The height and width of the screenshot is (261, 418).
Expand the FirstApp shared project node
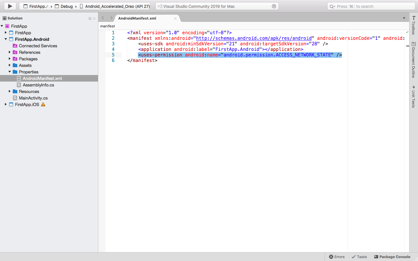(x=6, y=33)
